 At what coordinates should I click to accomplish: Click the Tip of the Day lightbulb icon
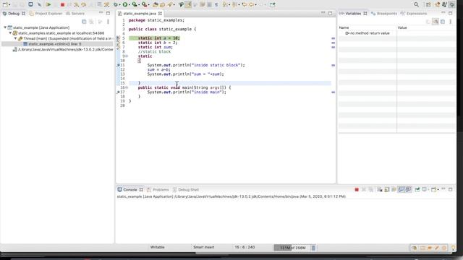(454, 248)
